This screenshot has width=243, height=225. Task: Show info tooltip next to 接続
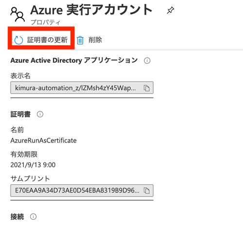pyautogui.click(x=34, y=217)
